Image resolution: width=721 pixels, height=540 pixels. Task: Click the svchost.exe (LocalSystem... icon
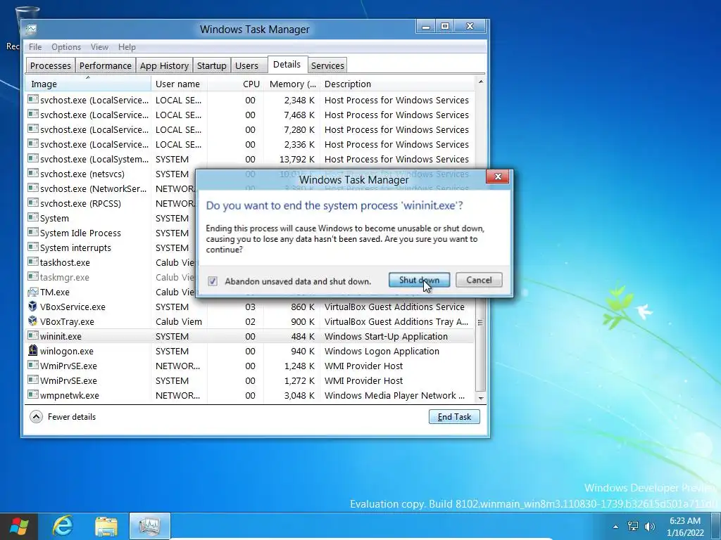coord(32,158)
